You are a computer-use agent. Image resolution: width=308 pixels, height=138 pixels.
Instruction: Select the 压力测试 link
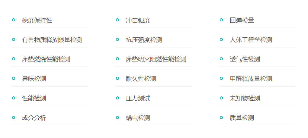pos(138,99)
